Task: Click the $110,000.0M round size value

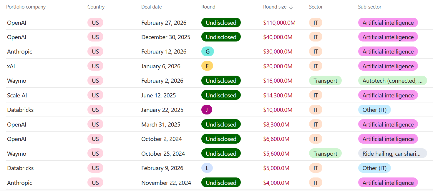Action: [x=279, y=23]
